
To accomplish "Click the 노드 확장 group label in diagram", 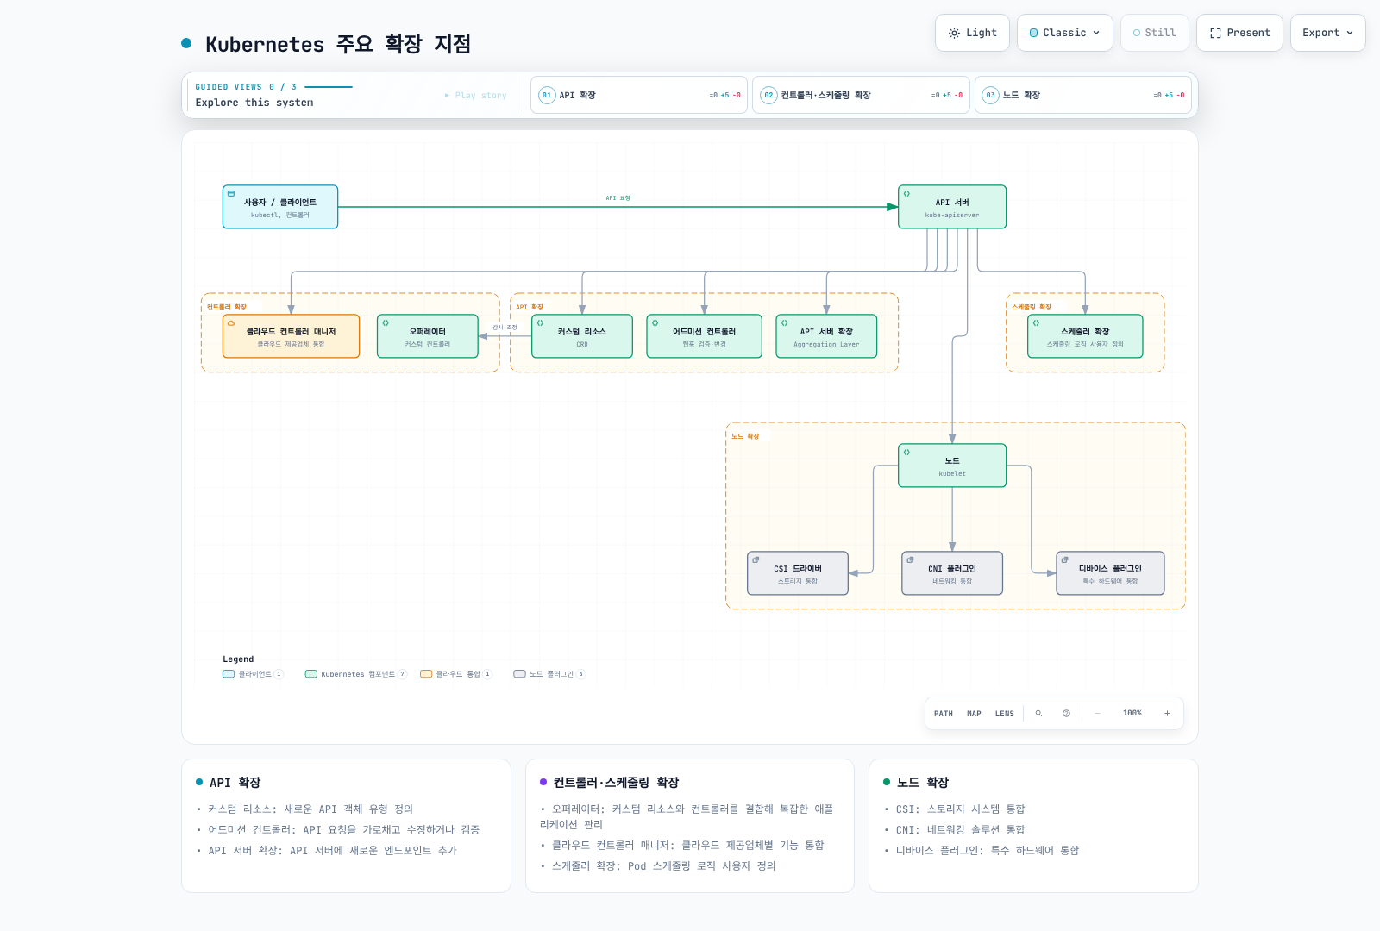I will click(x=745, y=436).
